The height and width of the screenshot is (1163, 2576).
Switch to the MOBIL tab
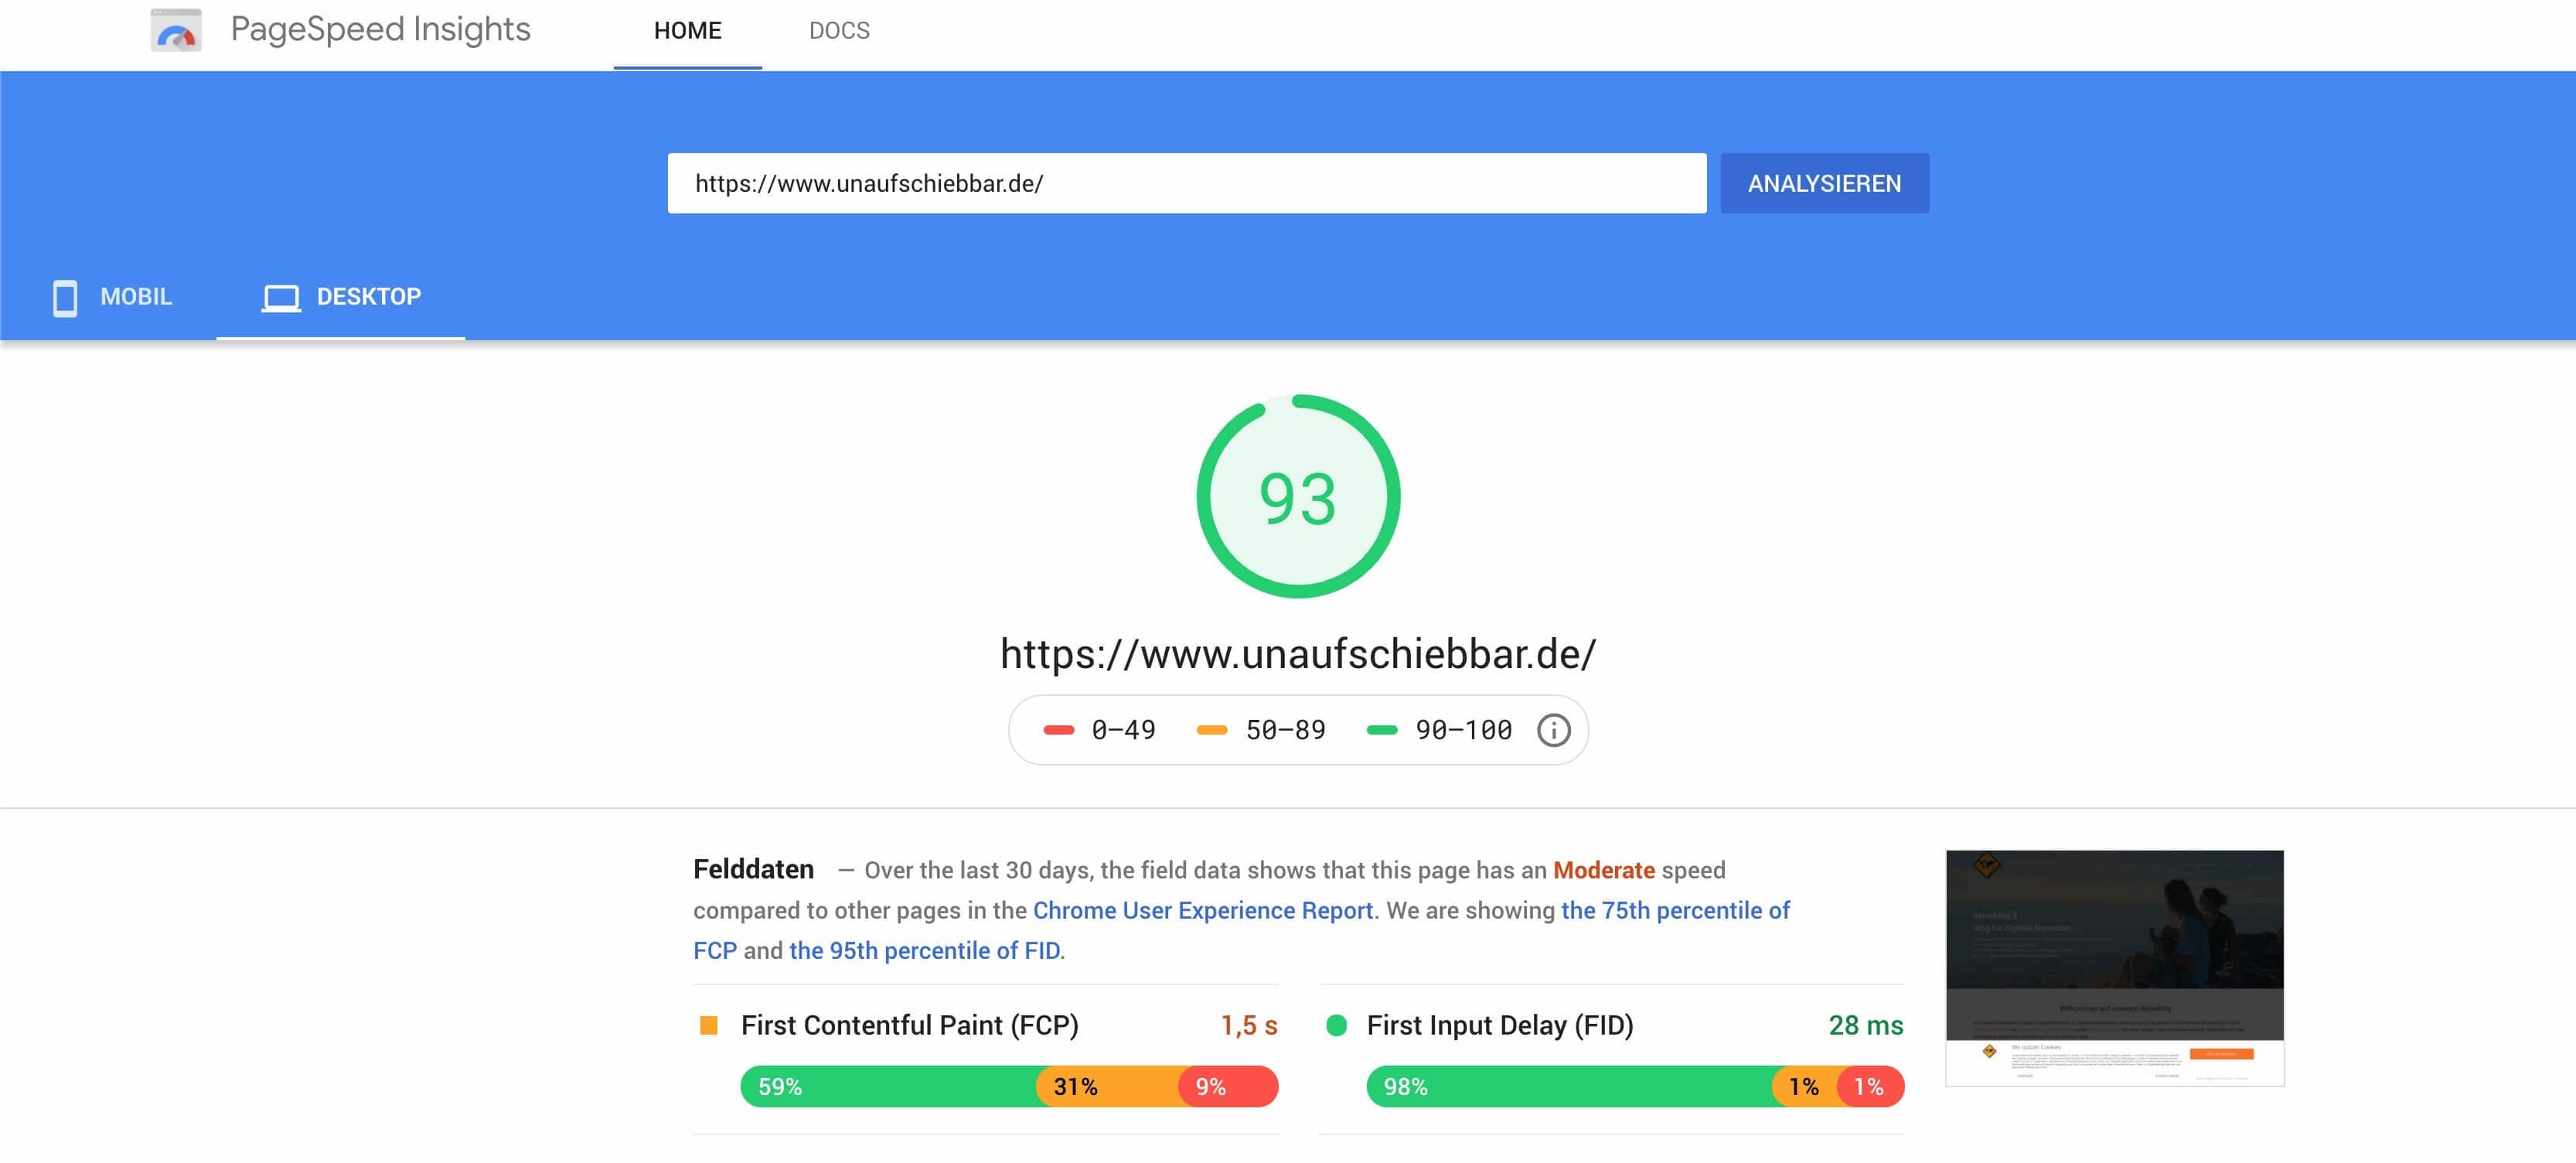(136, 297)
